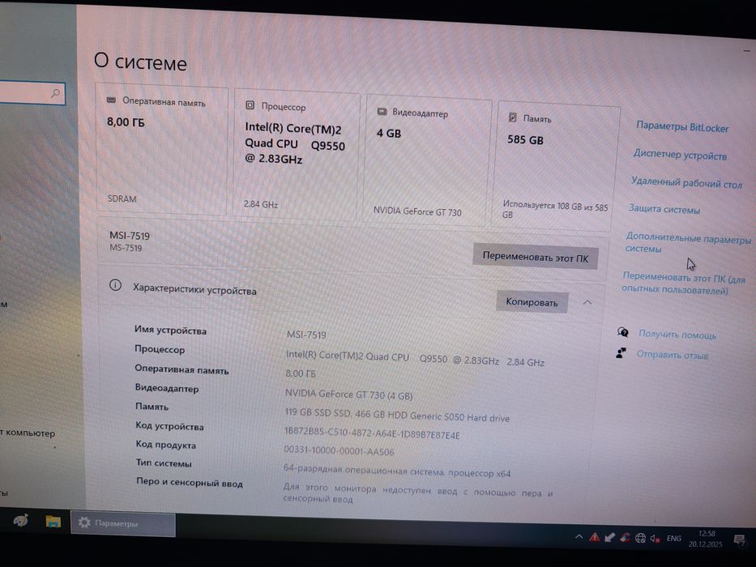Open Дополнительные параметры системы link
Screen dimensions: 756x567
click(x=688, y=244)
